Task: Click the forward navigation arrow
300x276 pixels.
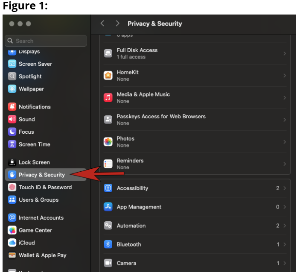Action: pos(117,24)
